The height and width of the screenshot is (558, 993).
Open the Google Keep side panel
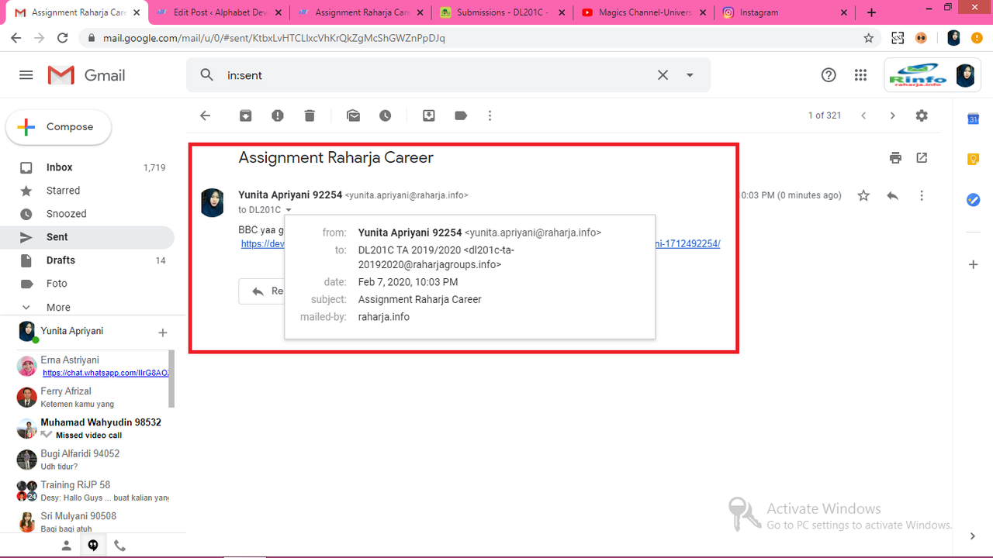click(973, 159)
